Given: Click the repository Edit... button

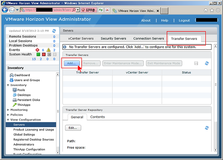Looking at the screenshot, I should (73, 128).
